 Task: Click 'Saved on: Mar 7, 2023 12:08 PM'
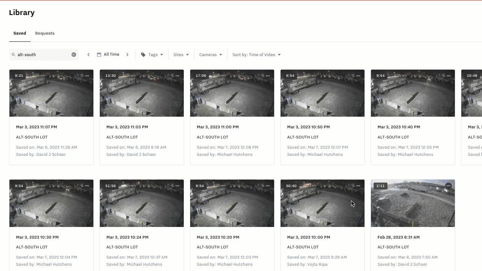pos(227,147)
